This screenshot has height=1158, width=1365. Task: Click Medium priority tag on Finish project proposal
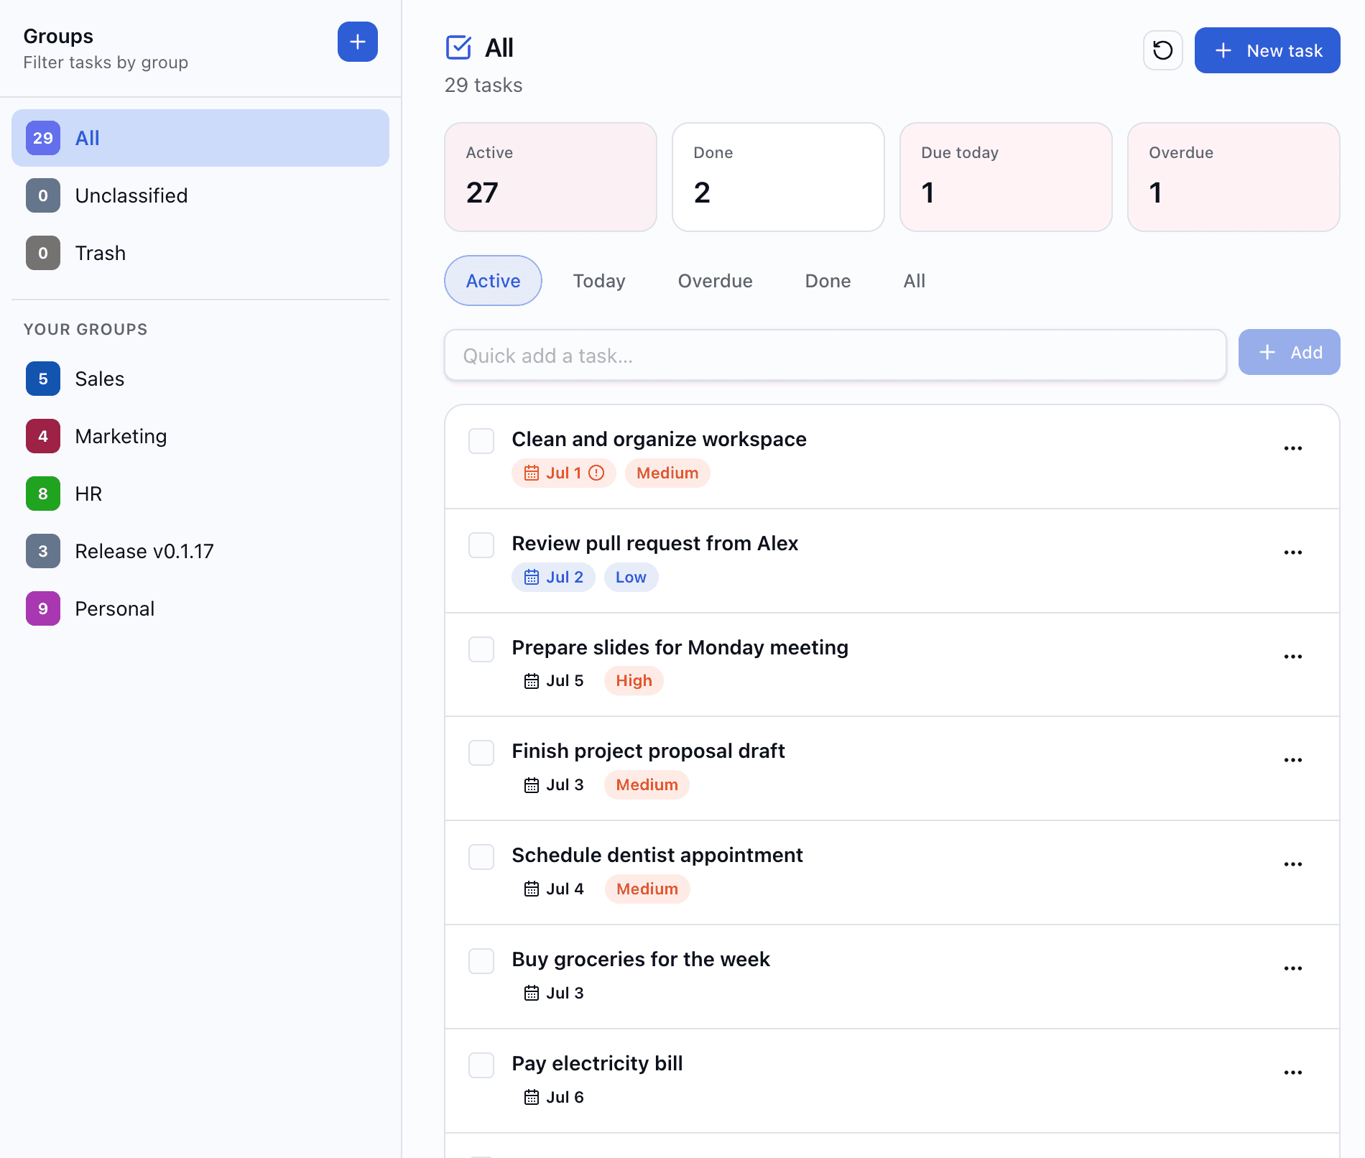click(647, 784)
